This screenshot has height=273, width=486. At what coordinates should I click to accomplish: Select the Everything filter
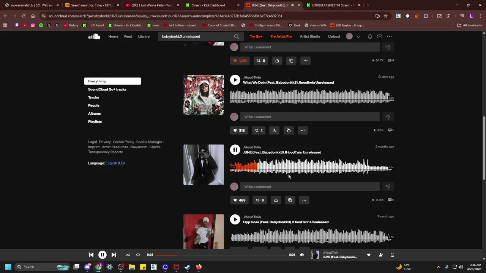112,81
